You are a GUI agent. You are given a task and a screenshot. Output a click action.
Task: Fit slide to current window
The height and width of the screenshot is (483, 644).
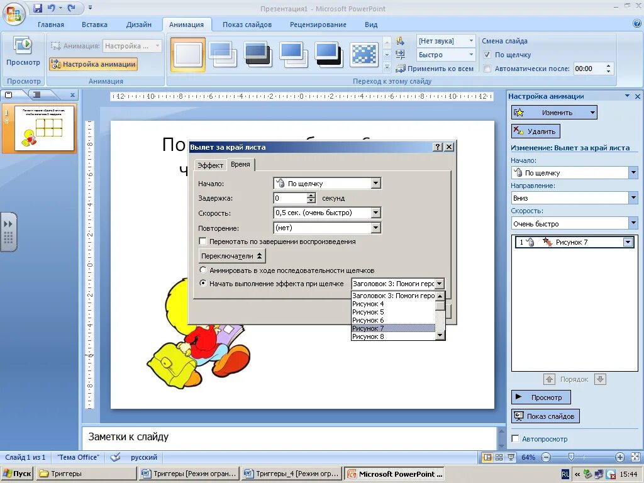pyautogui.click(x=635, y=457)
